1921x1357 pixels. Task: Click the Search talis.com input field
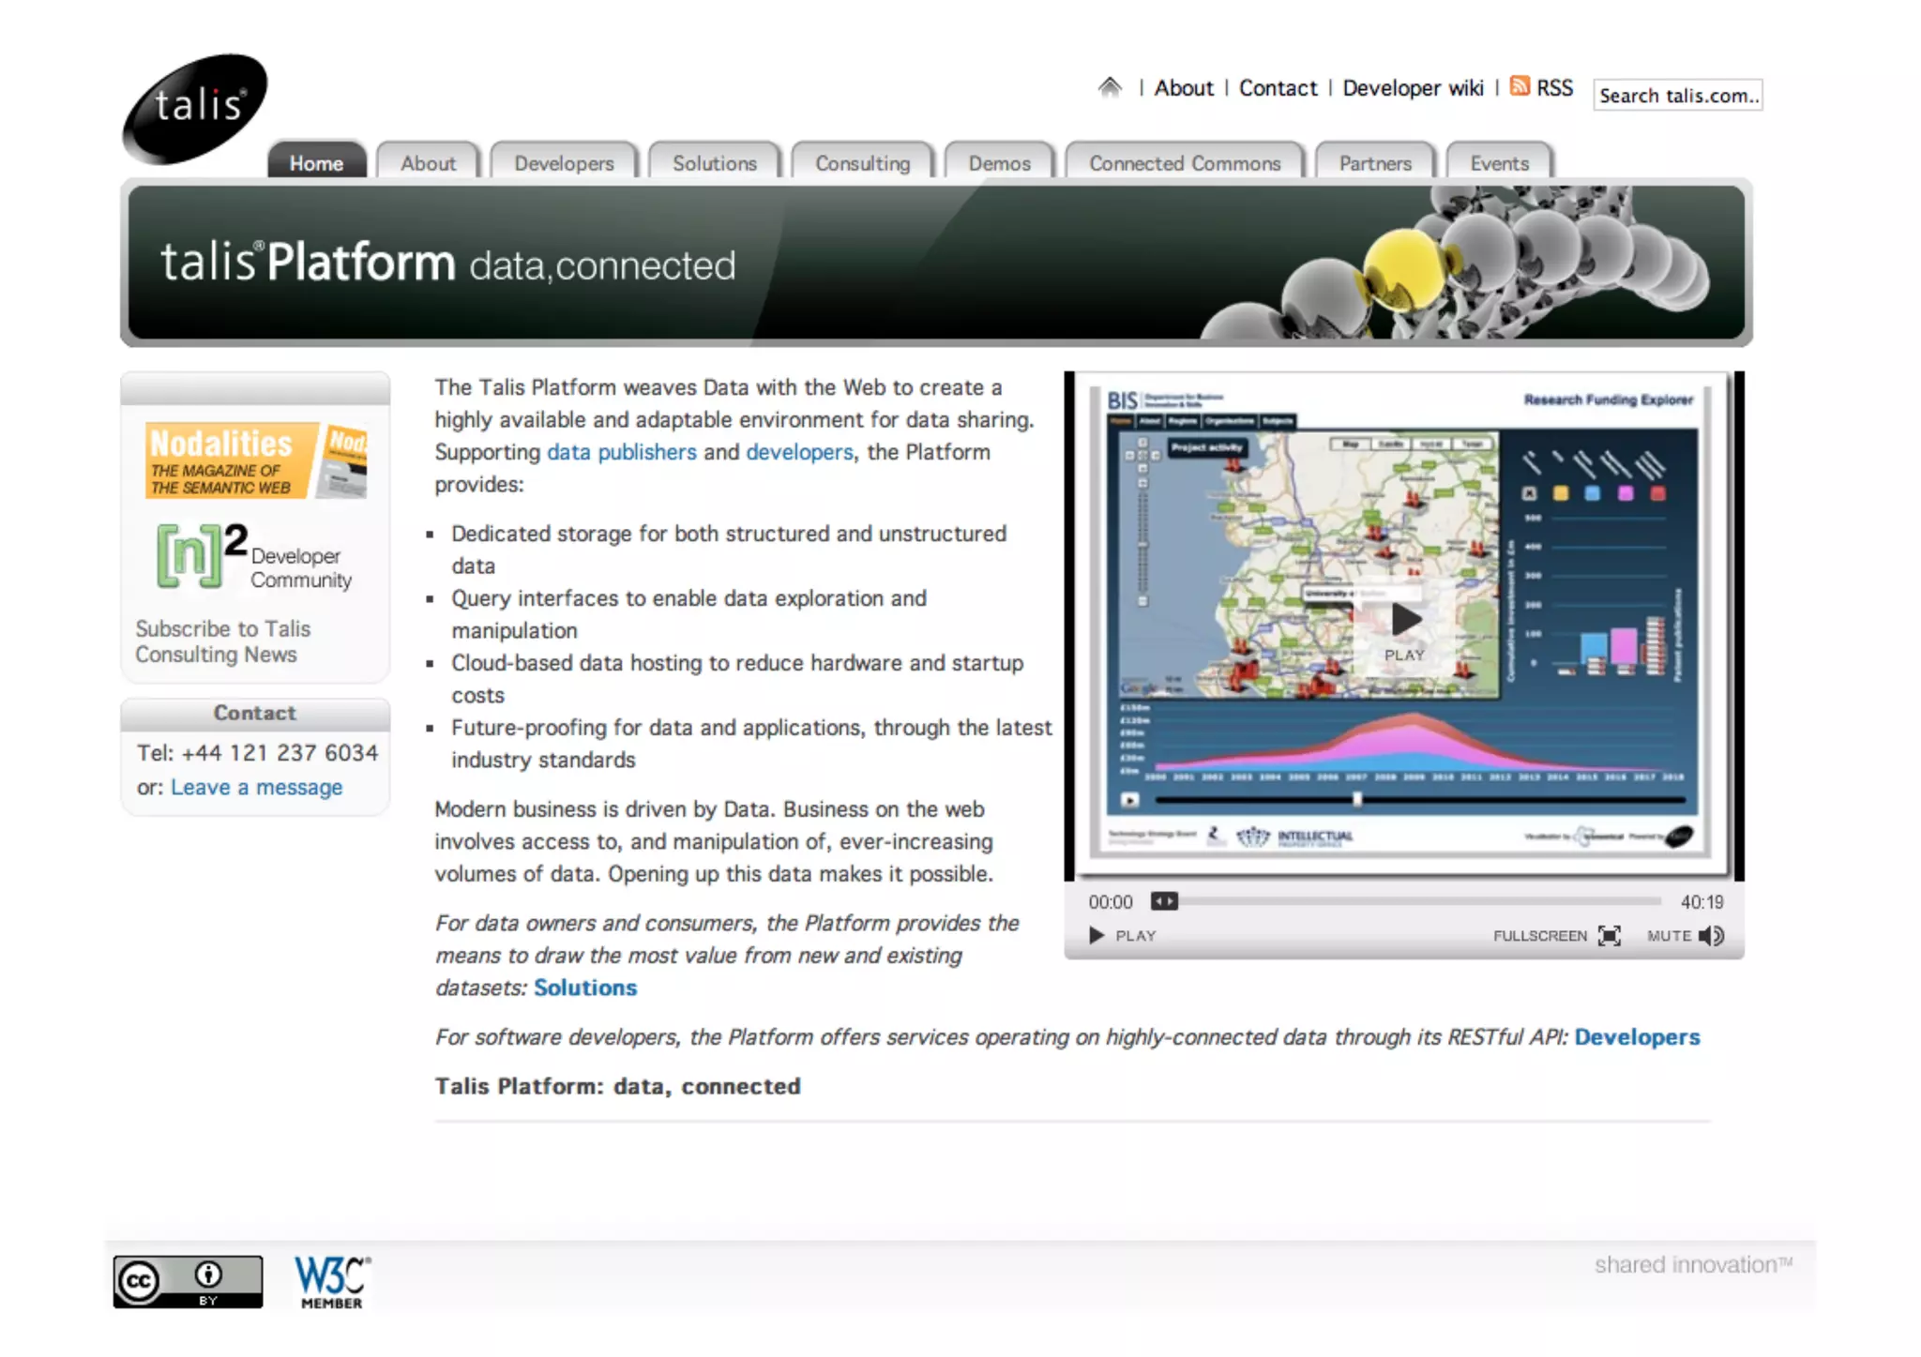coord(1677,96)
